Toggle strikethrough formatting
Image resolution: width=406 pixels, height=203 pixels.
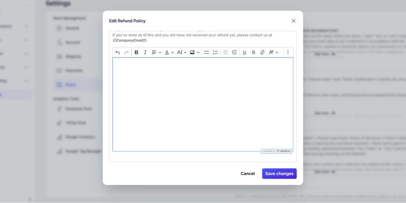(x=253, y=52)
